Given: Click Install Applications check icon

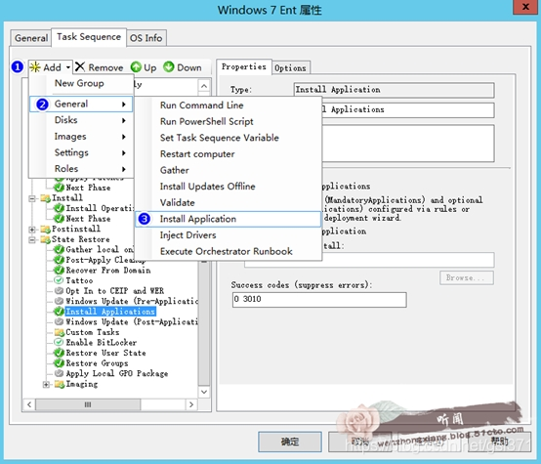Looking at the screenshot, I should pos(60,312).
